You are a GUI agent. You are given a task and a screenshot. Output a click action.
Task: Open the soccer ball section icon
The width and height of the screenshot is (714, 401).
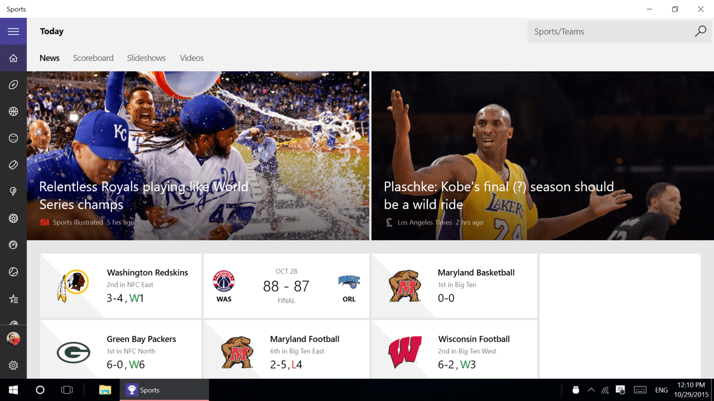tap(13, 218)
